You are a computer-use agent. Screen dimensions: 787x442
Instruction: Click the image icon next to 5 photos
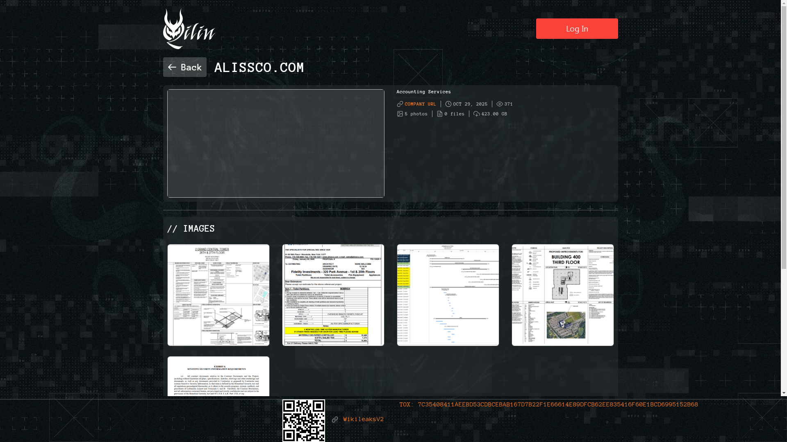tap(400, 114)
